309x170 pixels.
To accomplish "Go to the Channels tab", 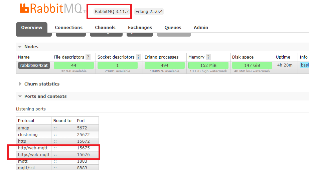I will coord(105,28).
